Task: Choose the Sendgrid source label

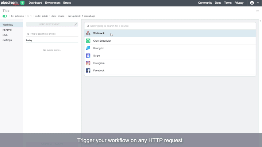Action: pyautogui.click(x=98, y=48)
